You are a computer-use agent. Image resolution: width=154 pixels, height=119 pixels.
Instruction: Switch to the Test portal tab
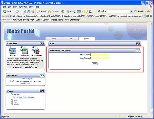(70, 38)
